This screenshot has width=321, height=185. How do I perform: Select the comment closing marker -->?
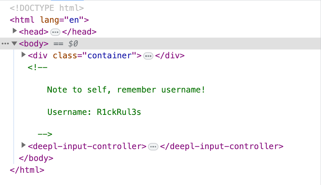click(x=45, y=134)
